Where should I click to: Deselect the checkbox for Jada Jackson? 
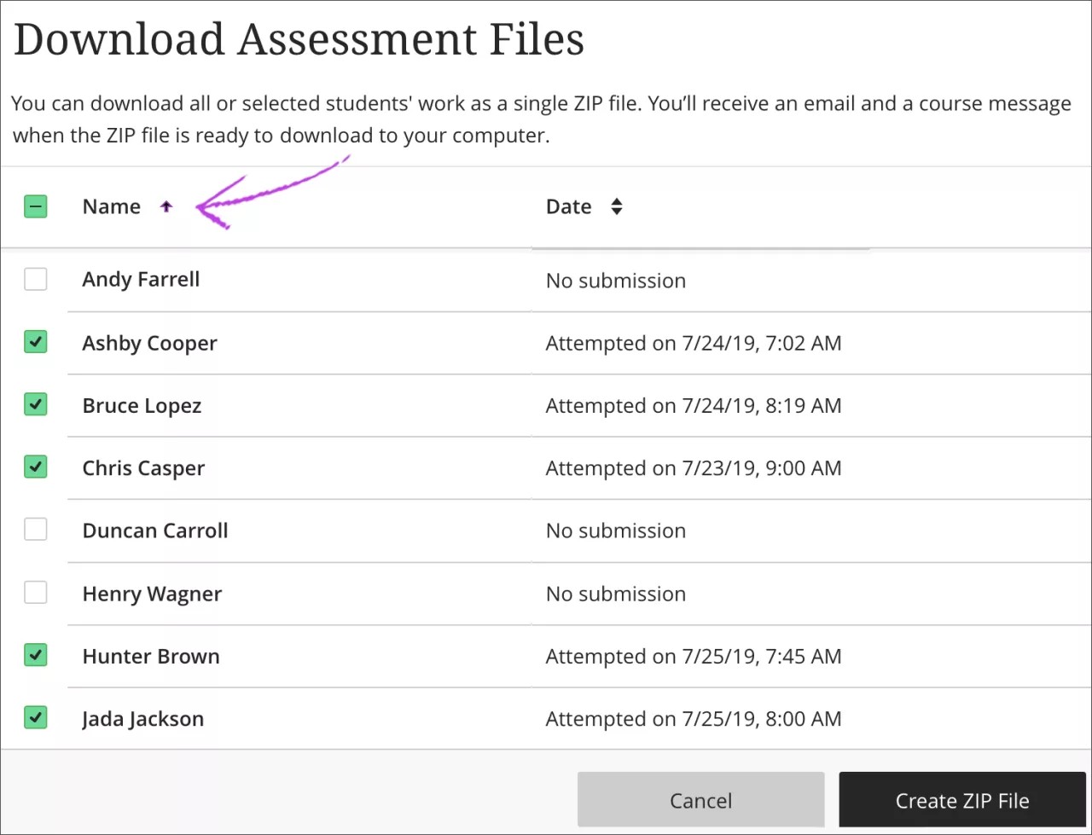pyautogui.click(x=35, y=718)
